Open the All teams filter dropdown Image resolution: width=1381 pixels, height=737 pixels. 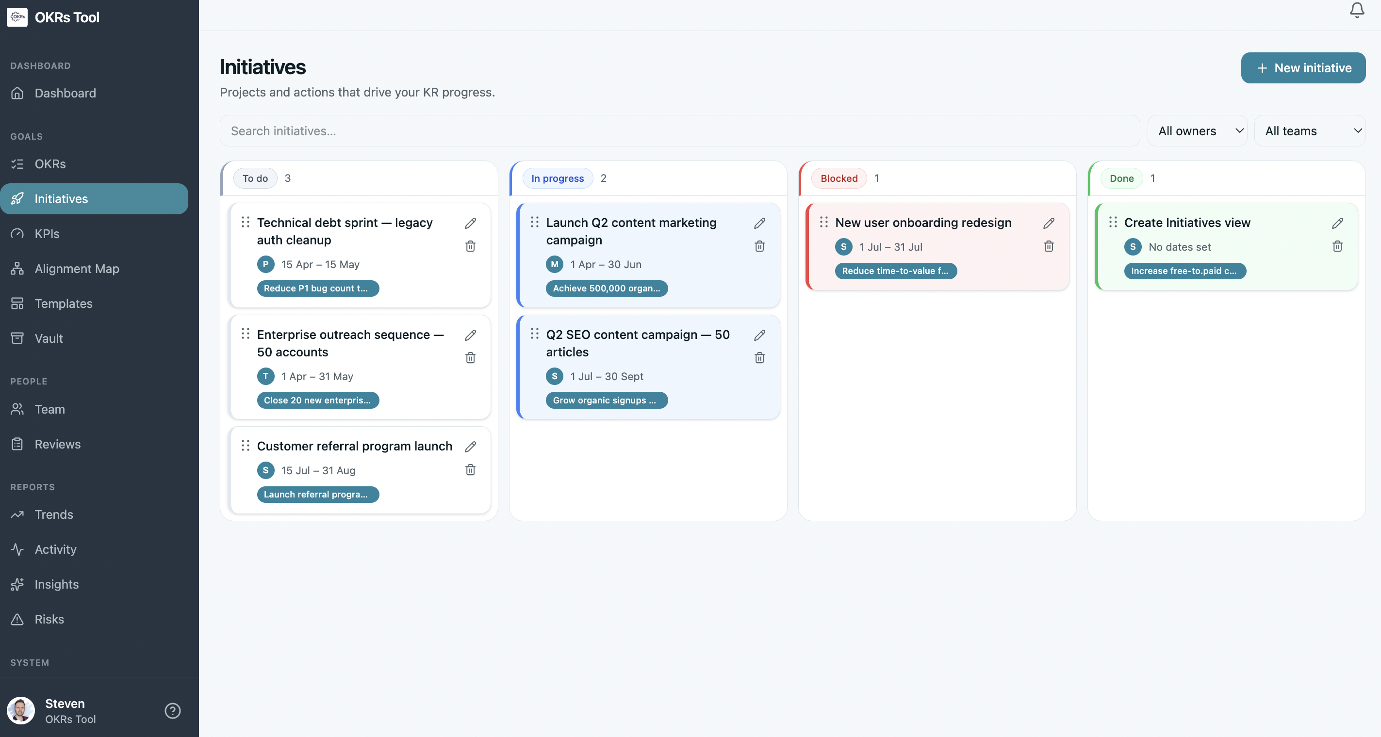[x=1309, y=131]
